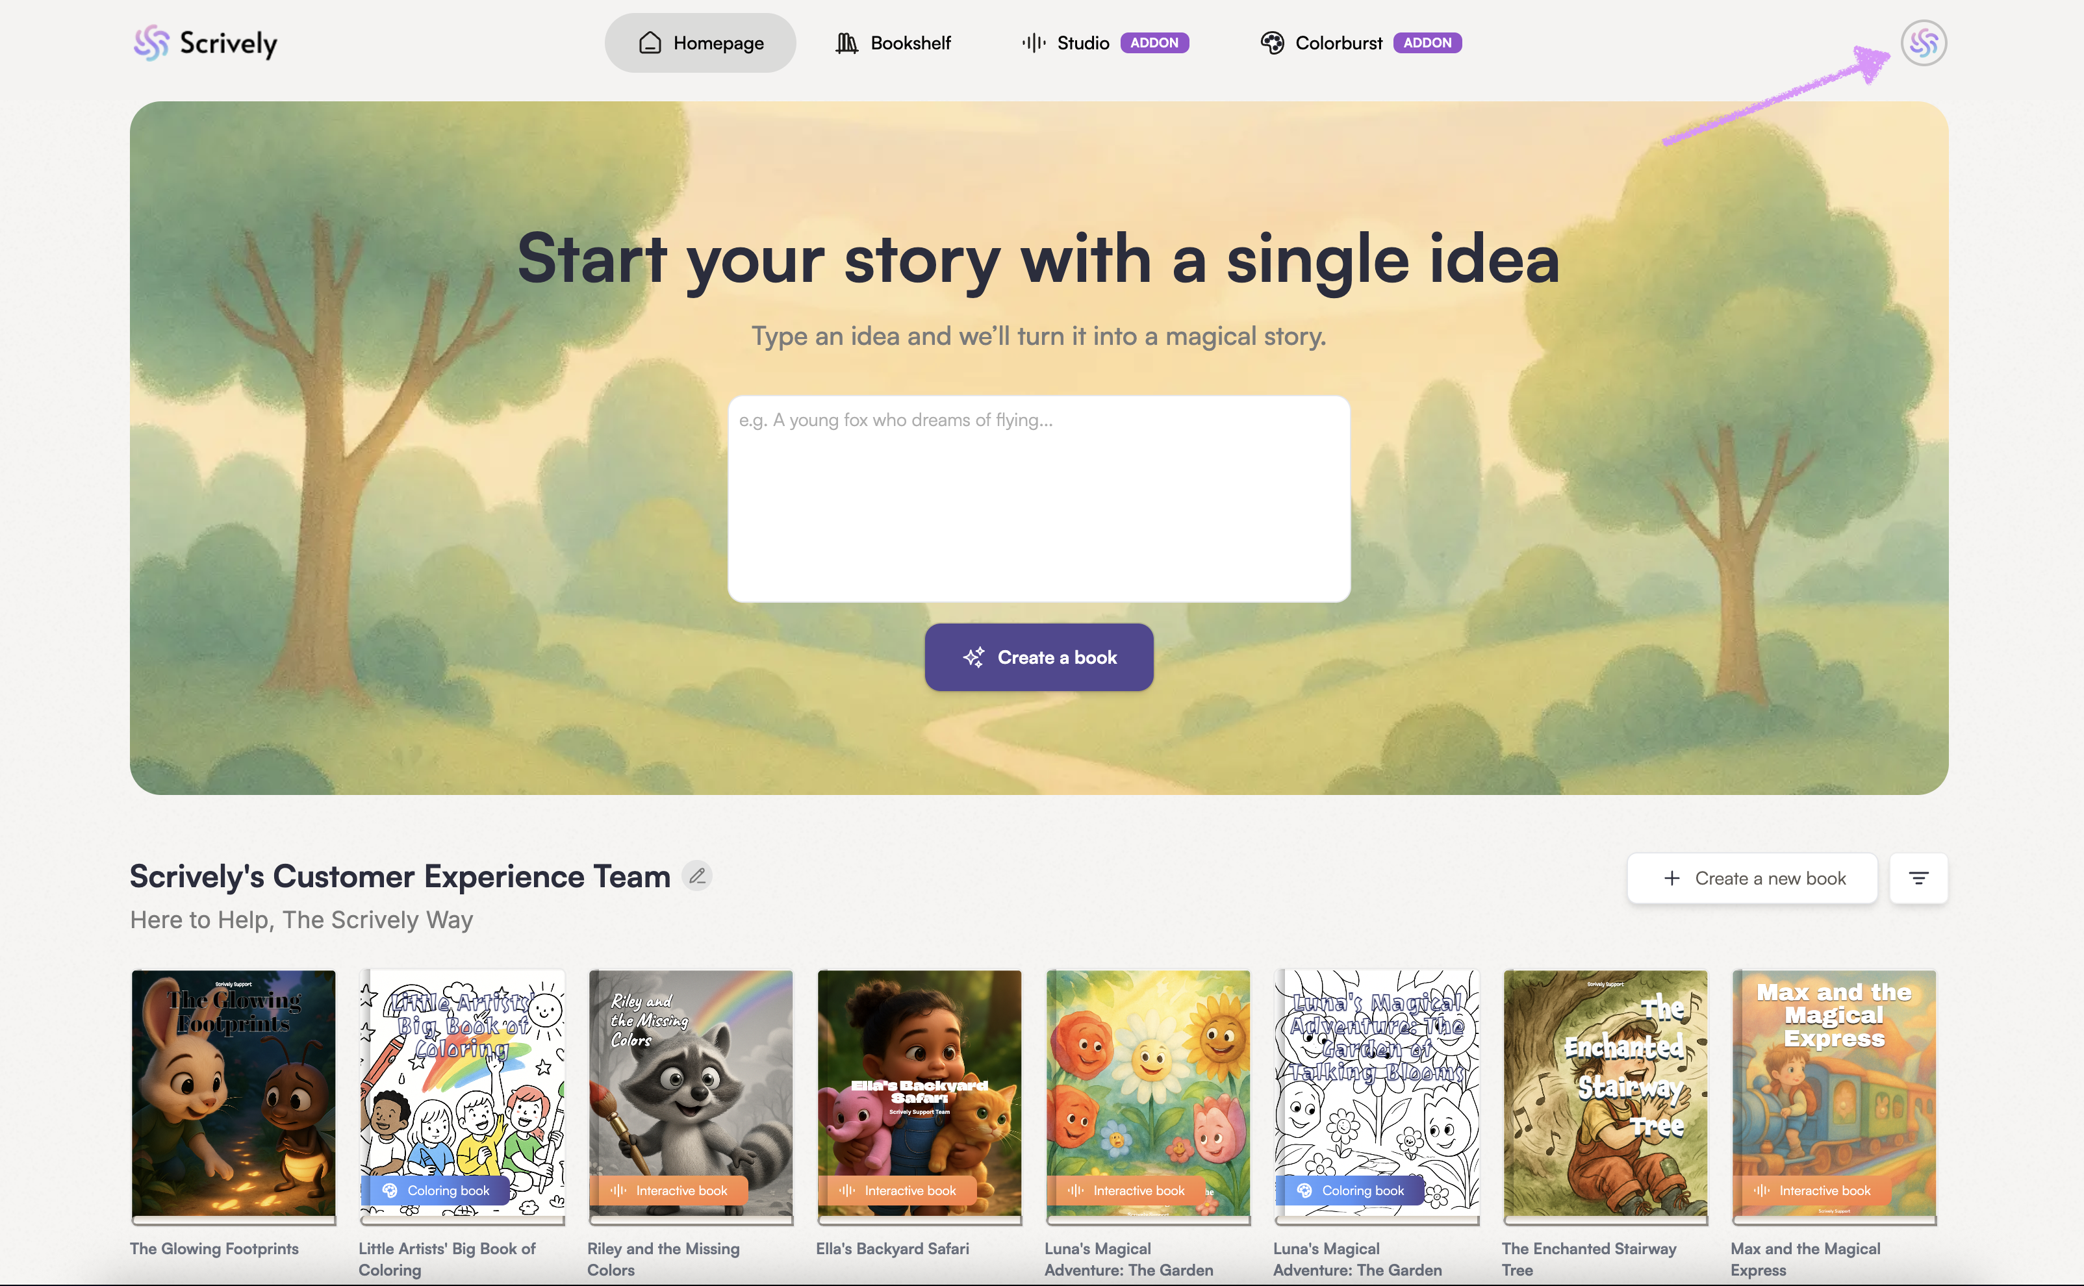
Task: Open Ella's Backyard Safari book cover
Action: coord(919,1096)
